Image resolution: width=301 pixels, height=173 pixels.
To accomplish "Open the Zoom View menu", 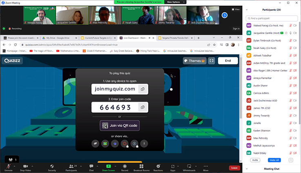I will tap(236, 9).
